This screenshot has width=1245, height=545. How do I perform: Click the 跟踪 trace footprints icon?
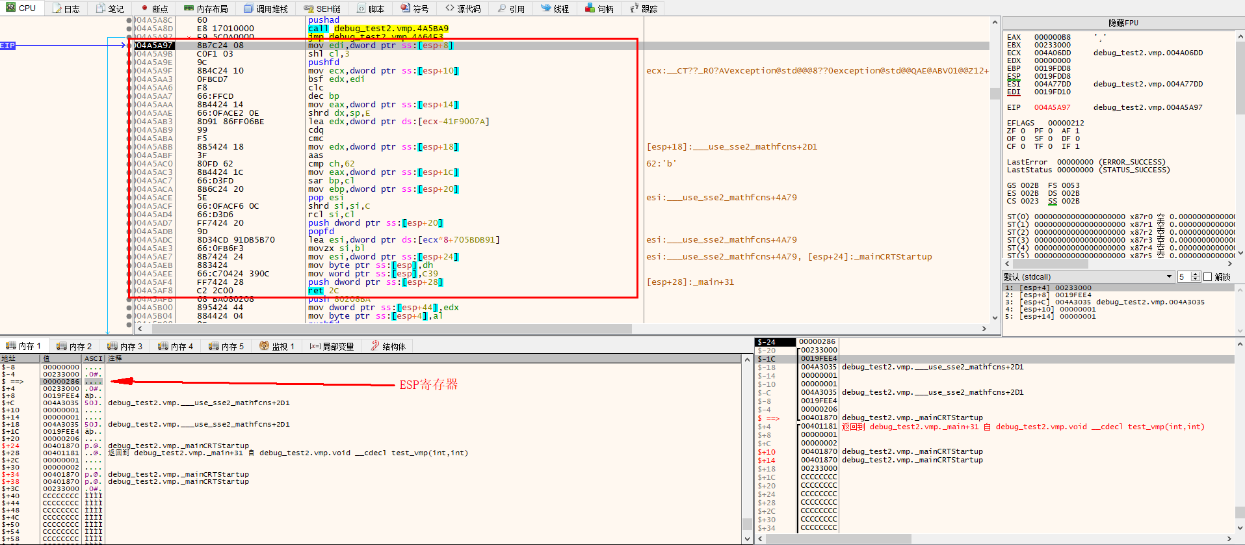pyautogui.click(x=634, y=8)
